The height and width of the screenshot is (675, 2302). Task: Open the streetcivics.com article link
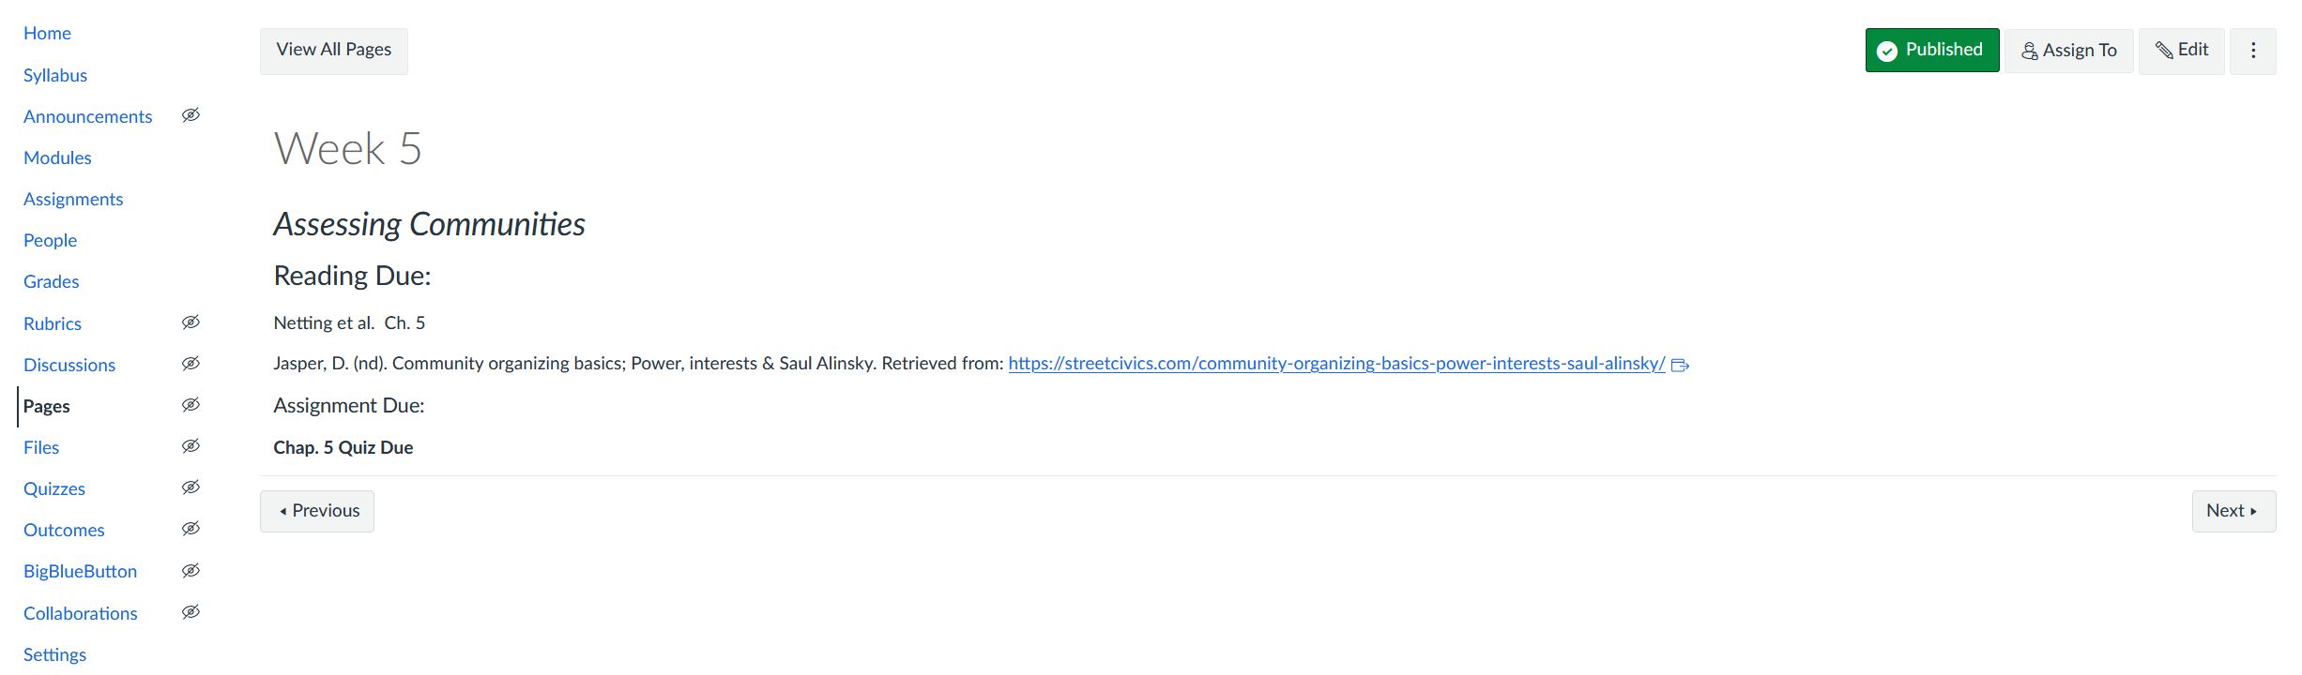(x=1336, y=364)
